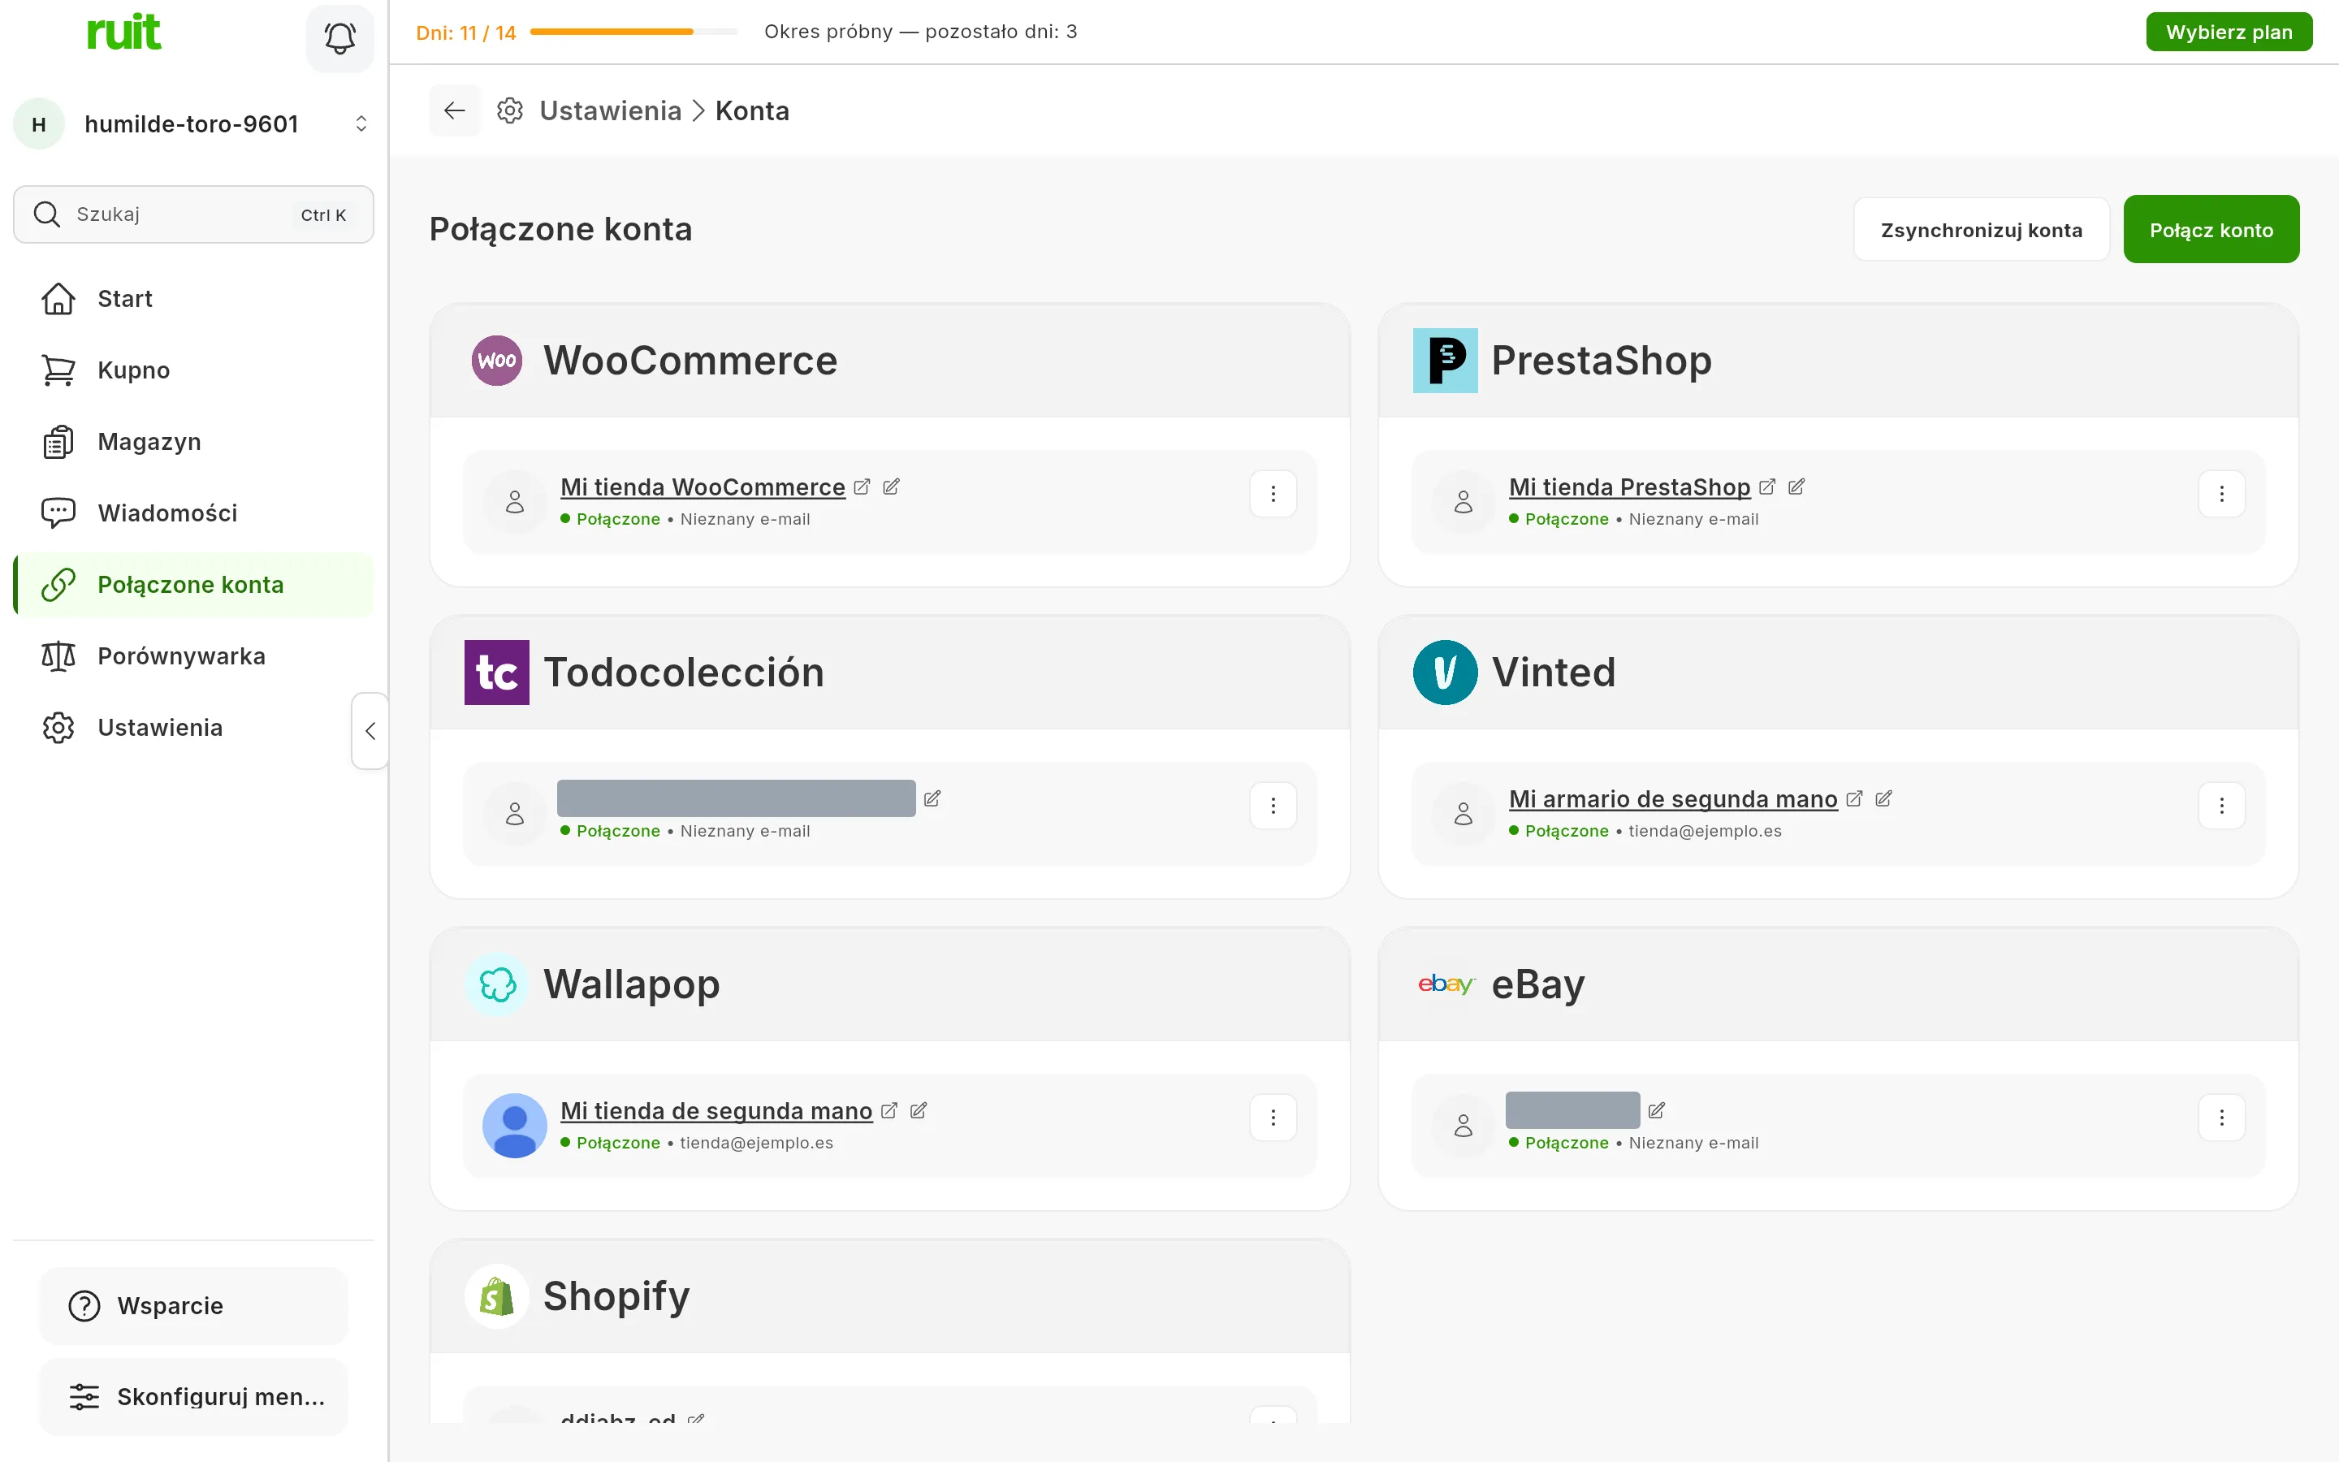Edit the name of Mi armario de segunda mano
Image resolution: width=2339 pixels, height=1462 pixels.
(x=1883, y=798)
